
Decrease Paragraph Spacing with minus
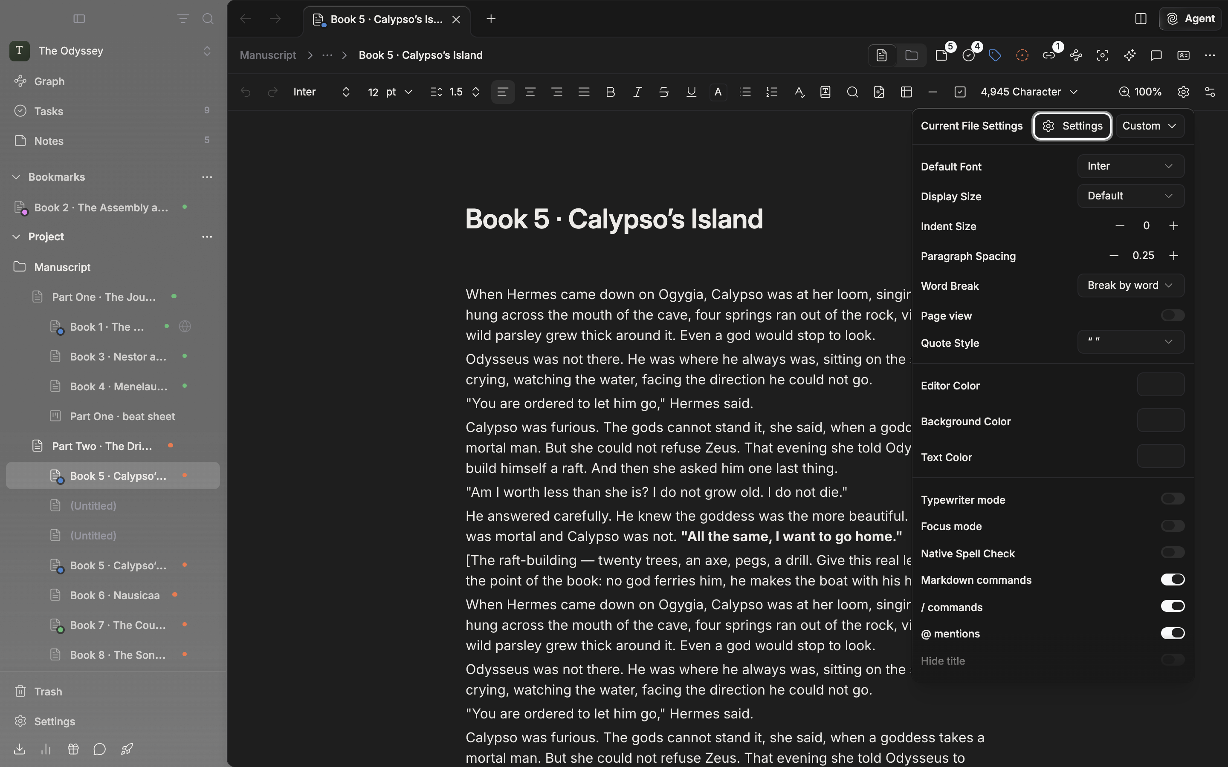pos(1114,256)
